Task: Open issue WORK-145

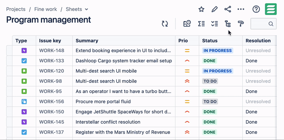Action: click(51, 122)
